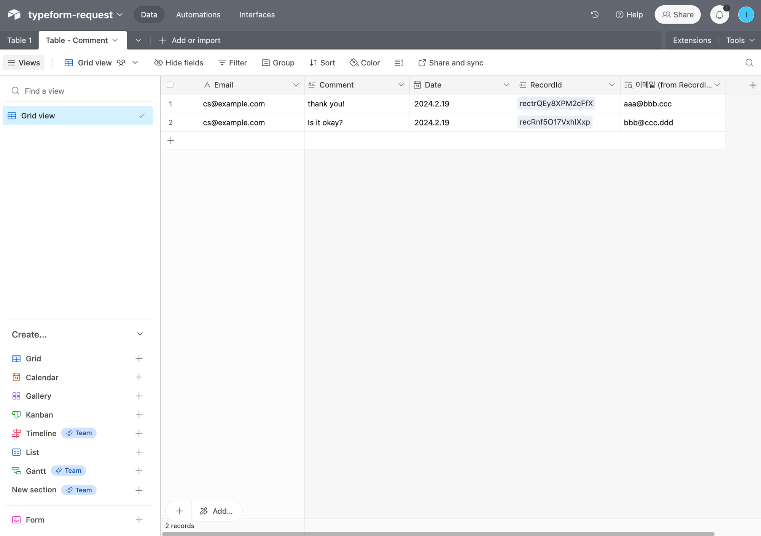
Task: Open RecordId column dropdown arrow
Action: tap(612, 85)
